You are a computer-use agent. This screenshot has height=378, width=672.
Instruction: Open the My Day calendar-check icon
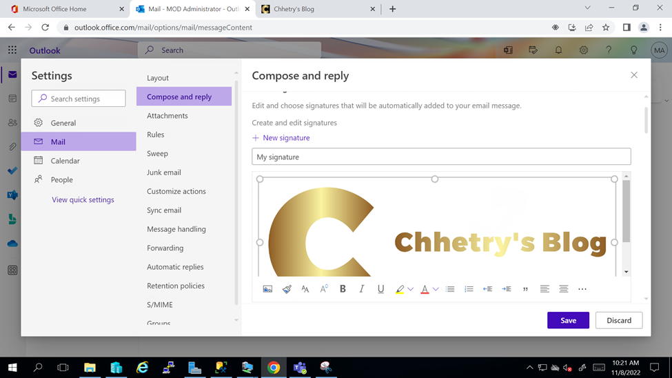click(533, 50)
